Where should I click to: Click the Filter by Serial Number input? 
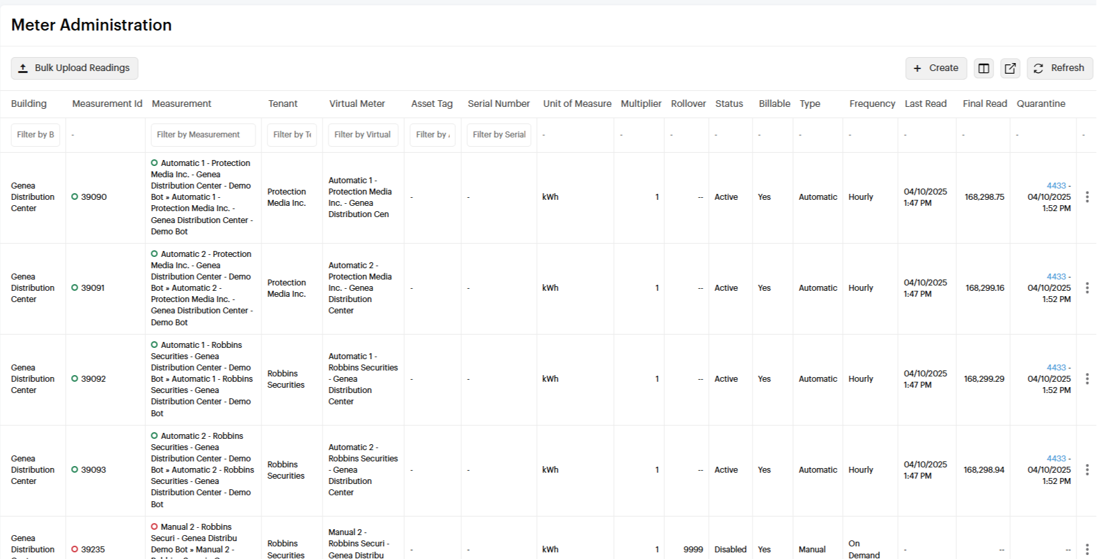(x=499, y=135)
